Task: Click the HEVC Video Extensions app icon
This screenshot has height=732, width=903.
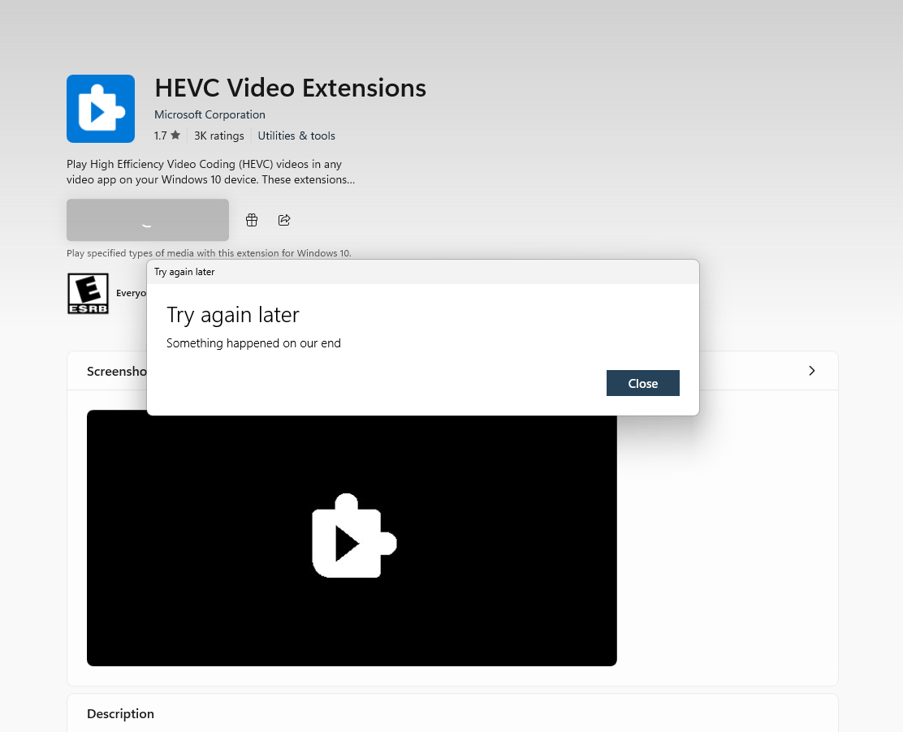Action: pos(101,109)
